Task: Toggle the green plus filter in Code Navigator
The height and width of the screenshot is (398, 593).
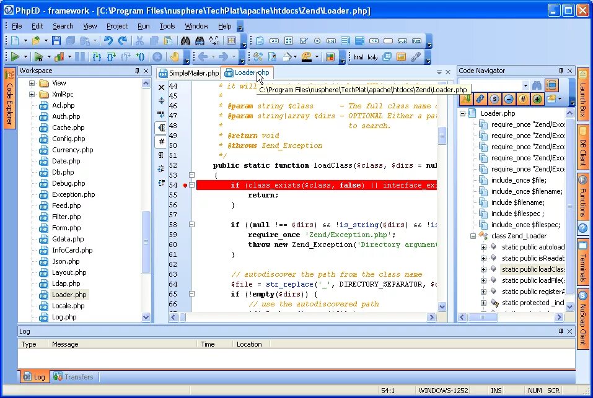Action: coord(537,99)
